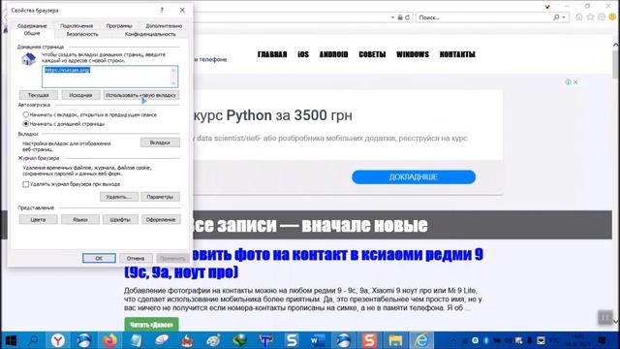Screen dimensions: 620x349
Task: Click the address bar lock icon
Action: 400,17
